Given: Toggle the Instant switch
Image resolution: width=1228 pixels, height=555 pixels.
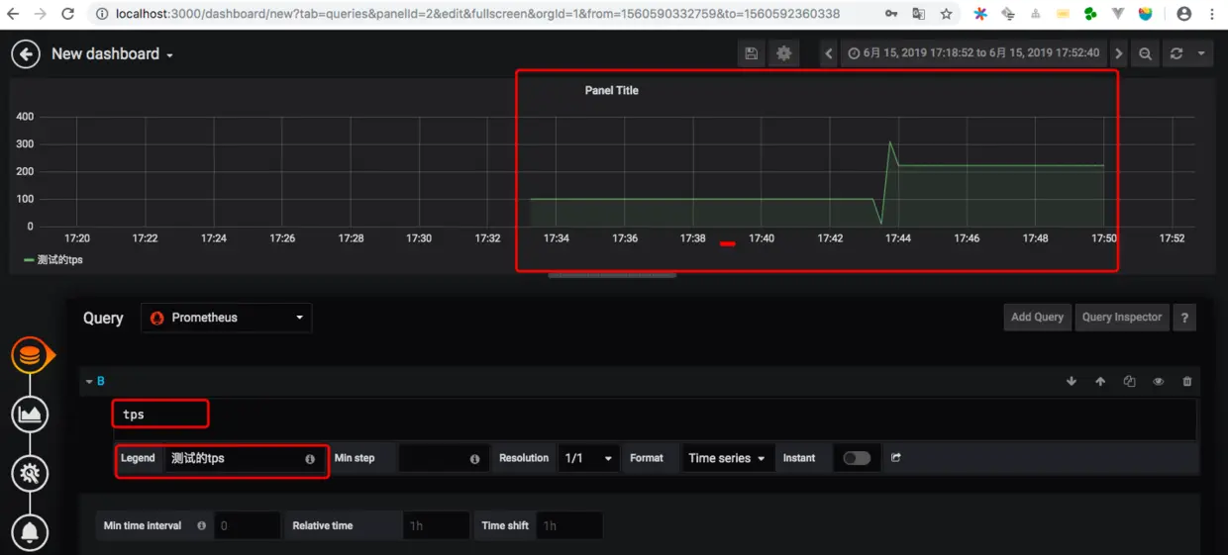Looking at the screenshot, I should click(x=857, y=458).
